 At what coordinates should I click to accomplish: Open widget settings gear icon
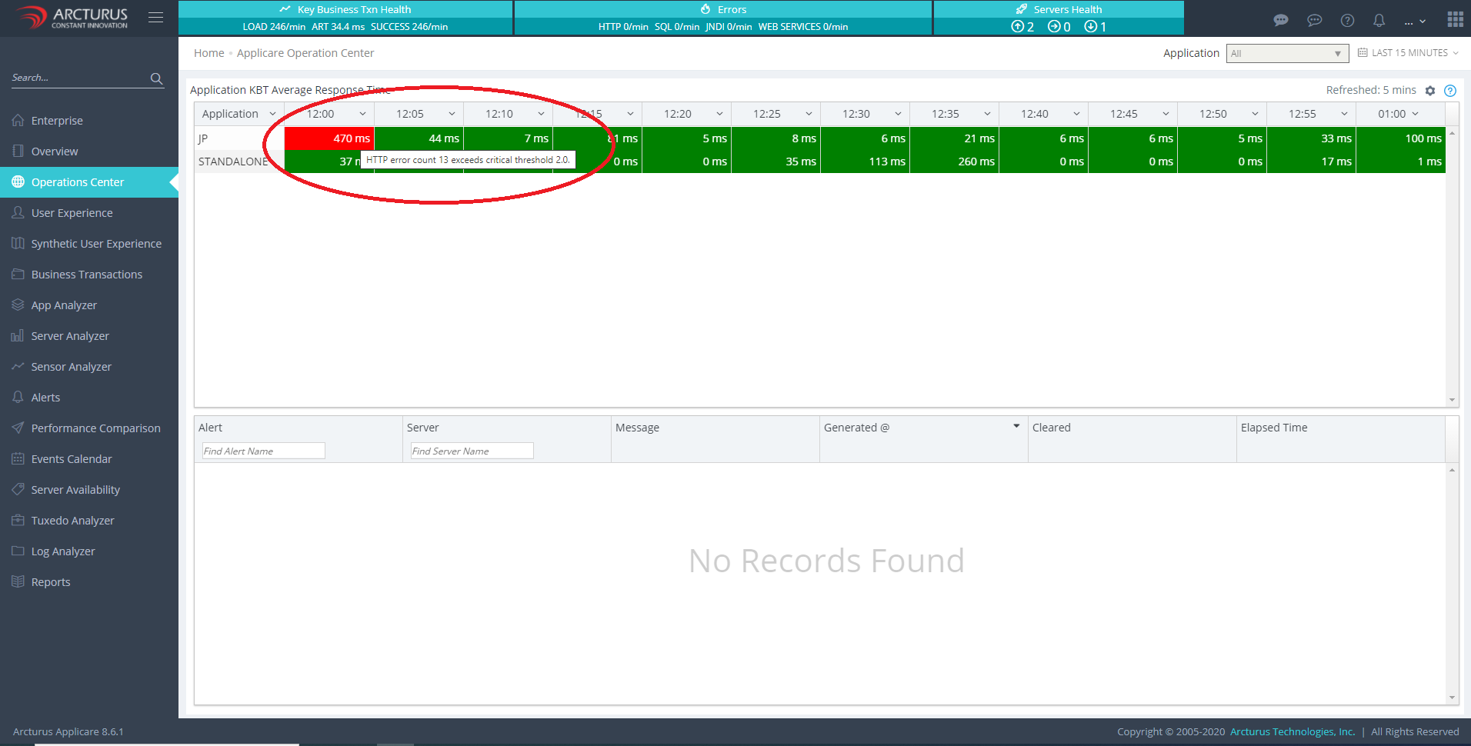click(1430, 91)
